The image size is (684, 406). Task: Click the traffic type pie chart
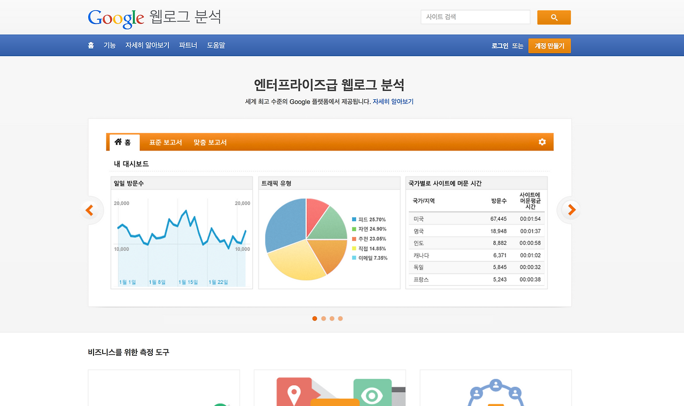[306, 239]
